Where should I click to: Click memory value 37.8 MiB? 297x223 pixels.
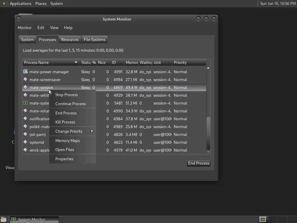tap(131, 119)
